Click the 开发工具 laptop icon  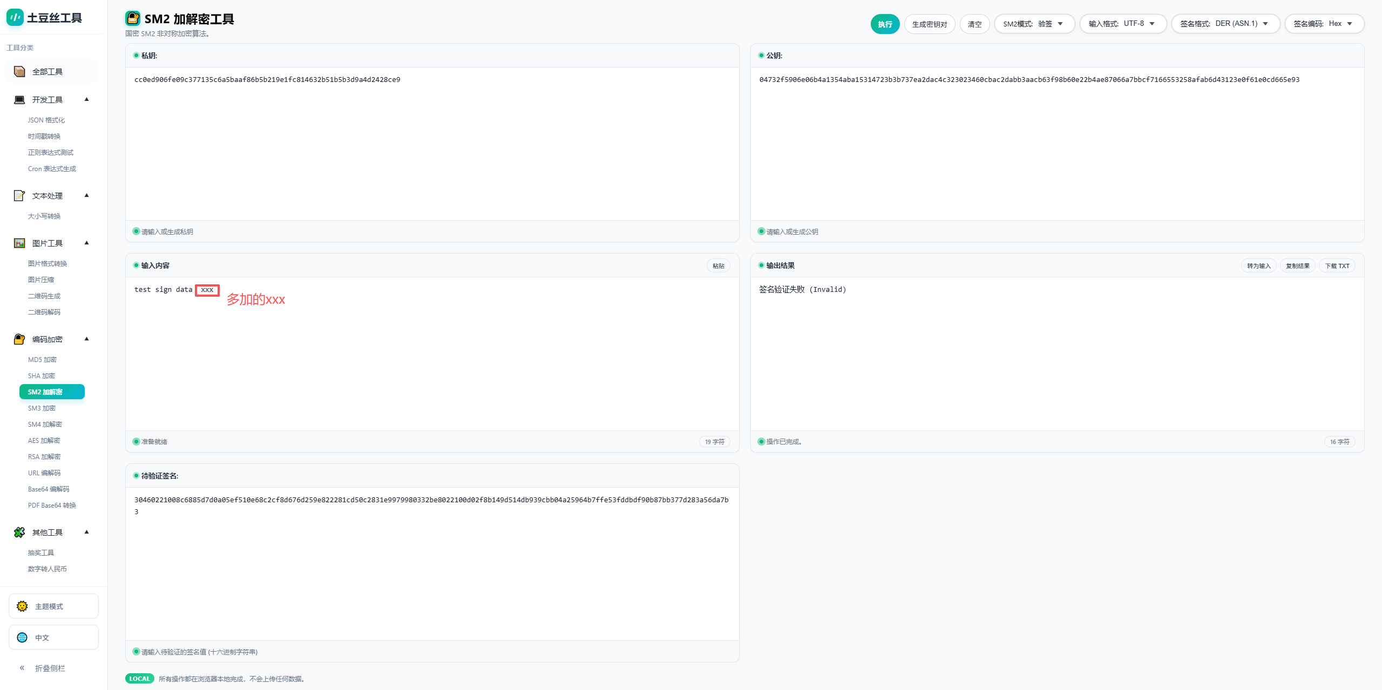click(x=19, y=100)
